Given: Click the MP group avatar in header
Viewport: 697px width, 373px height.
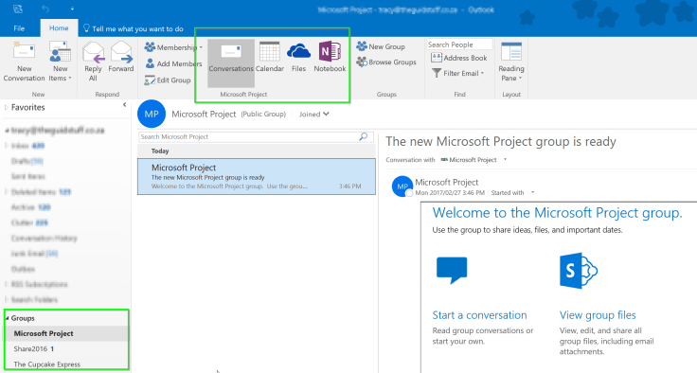Looking at the screenshot, I should tap(152, 114).
